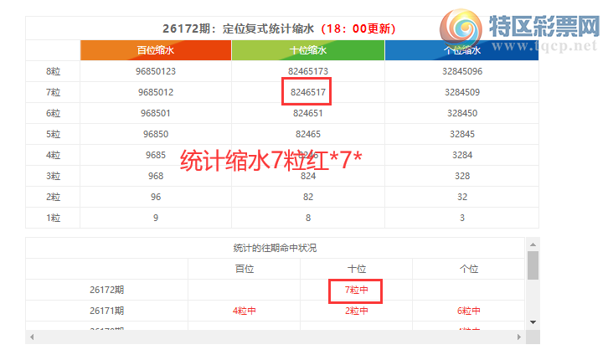
Task: Select the value 9 in 1粒 row
Action: tap(156, 218)
